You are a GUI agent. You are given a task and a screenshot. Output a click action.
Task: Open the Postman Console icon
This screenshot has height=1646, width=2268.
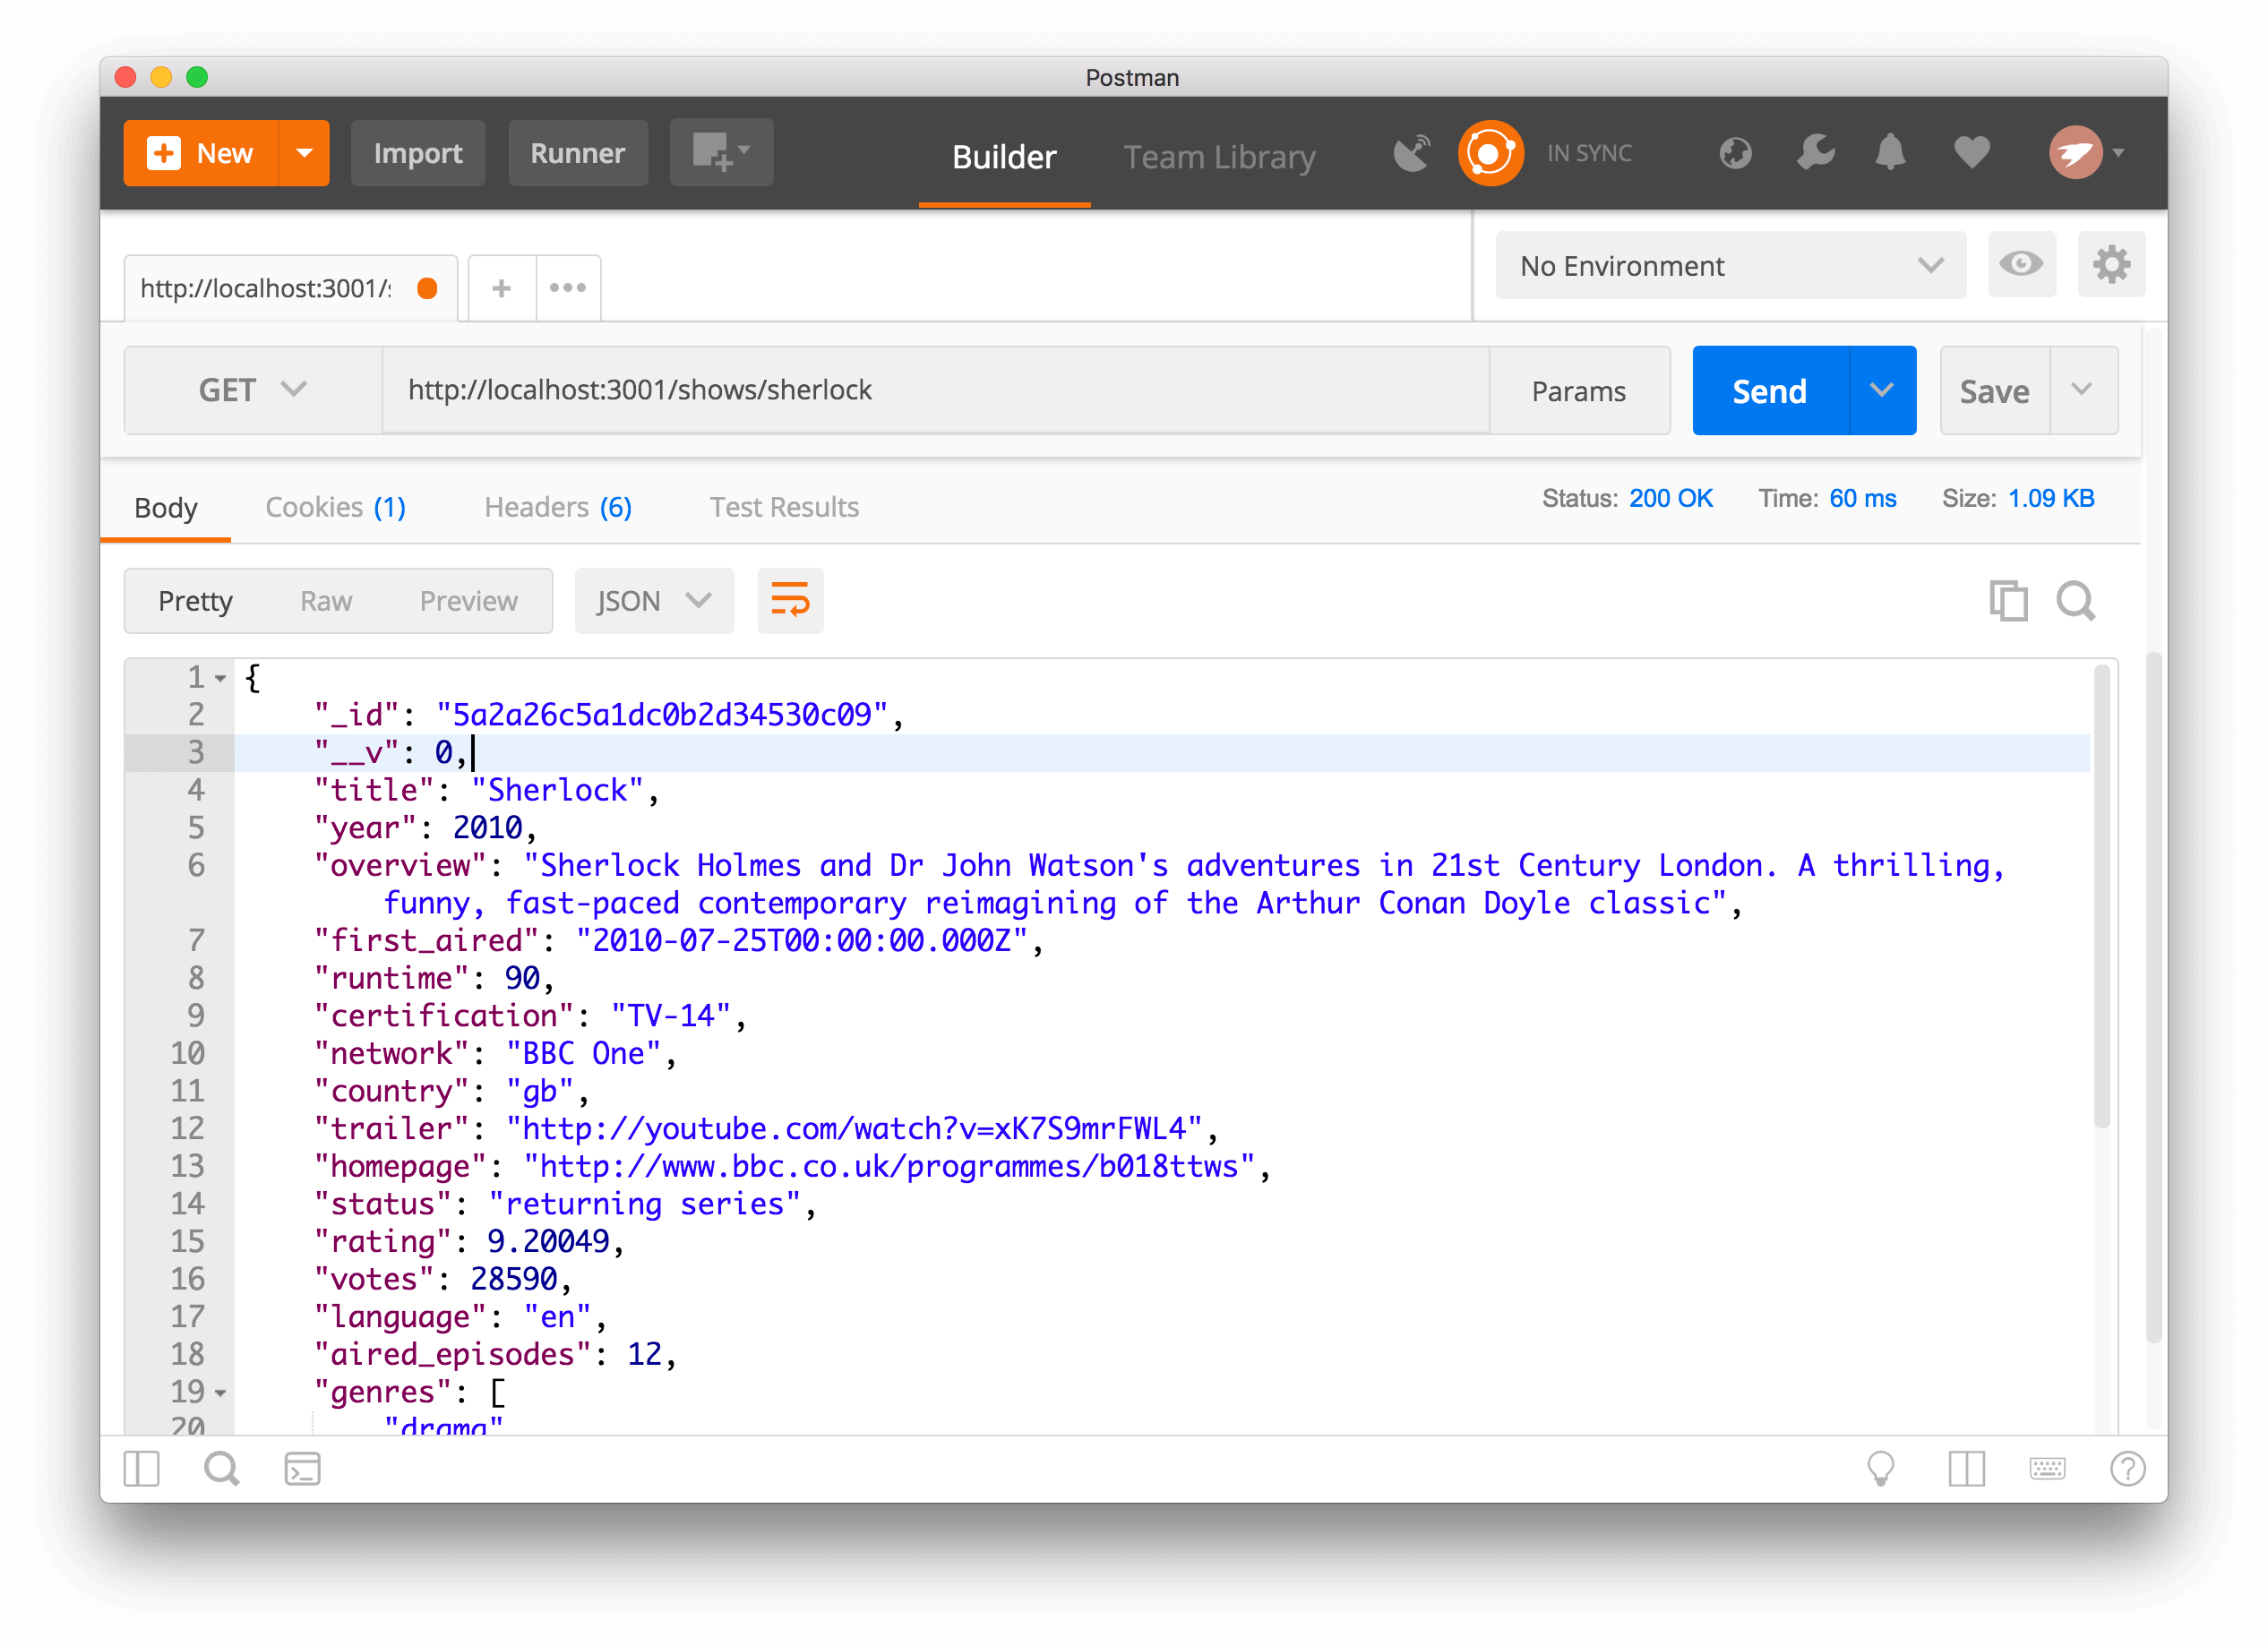pyautogui.click(x=302, y=1469)
